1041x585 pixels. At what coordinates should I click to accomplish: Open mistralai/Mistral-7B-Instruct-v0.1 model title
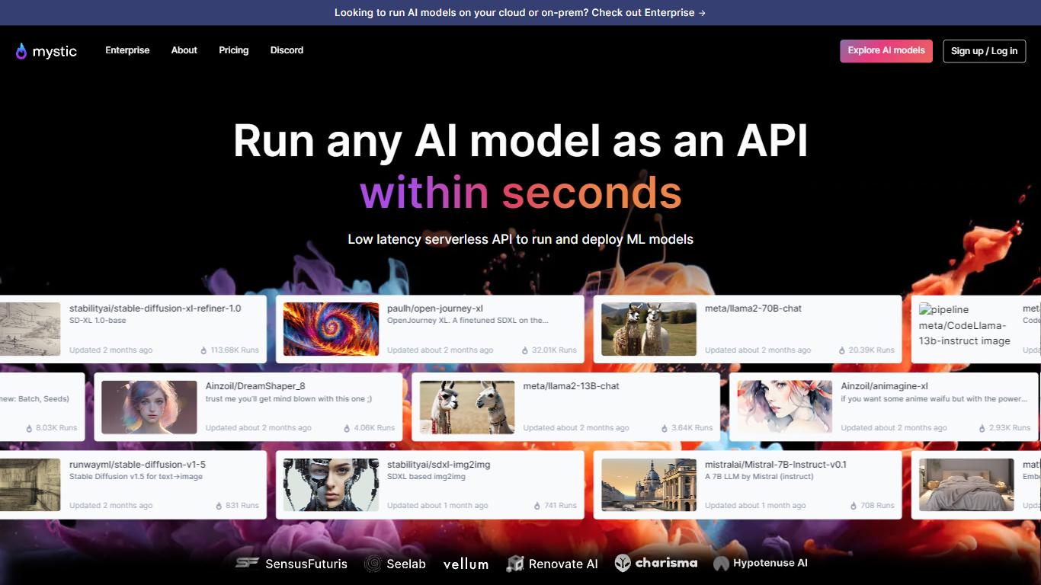776,464
